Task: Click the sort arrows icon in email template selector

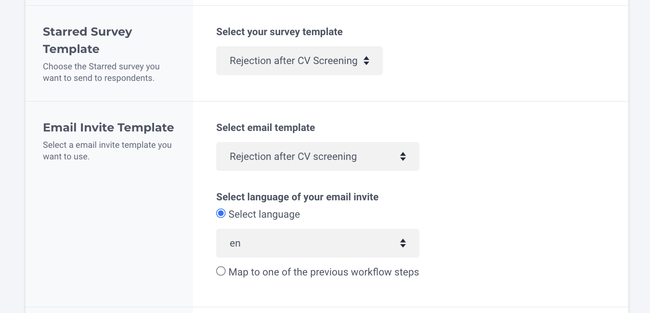Action: 403,156
